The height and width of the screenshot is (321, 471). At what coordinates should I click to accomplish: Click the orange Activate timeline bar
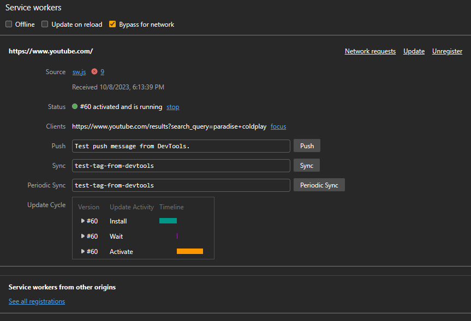(x=190, y=251)
